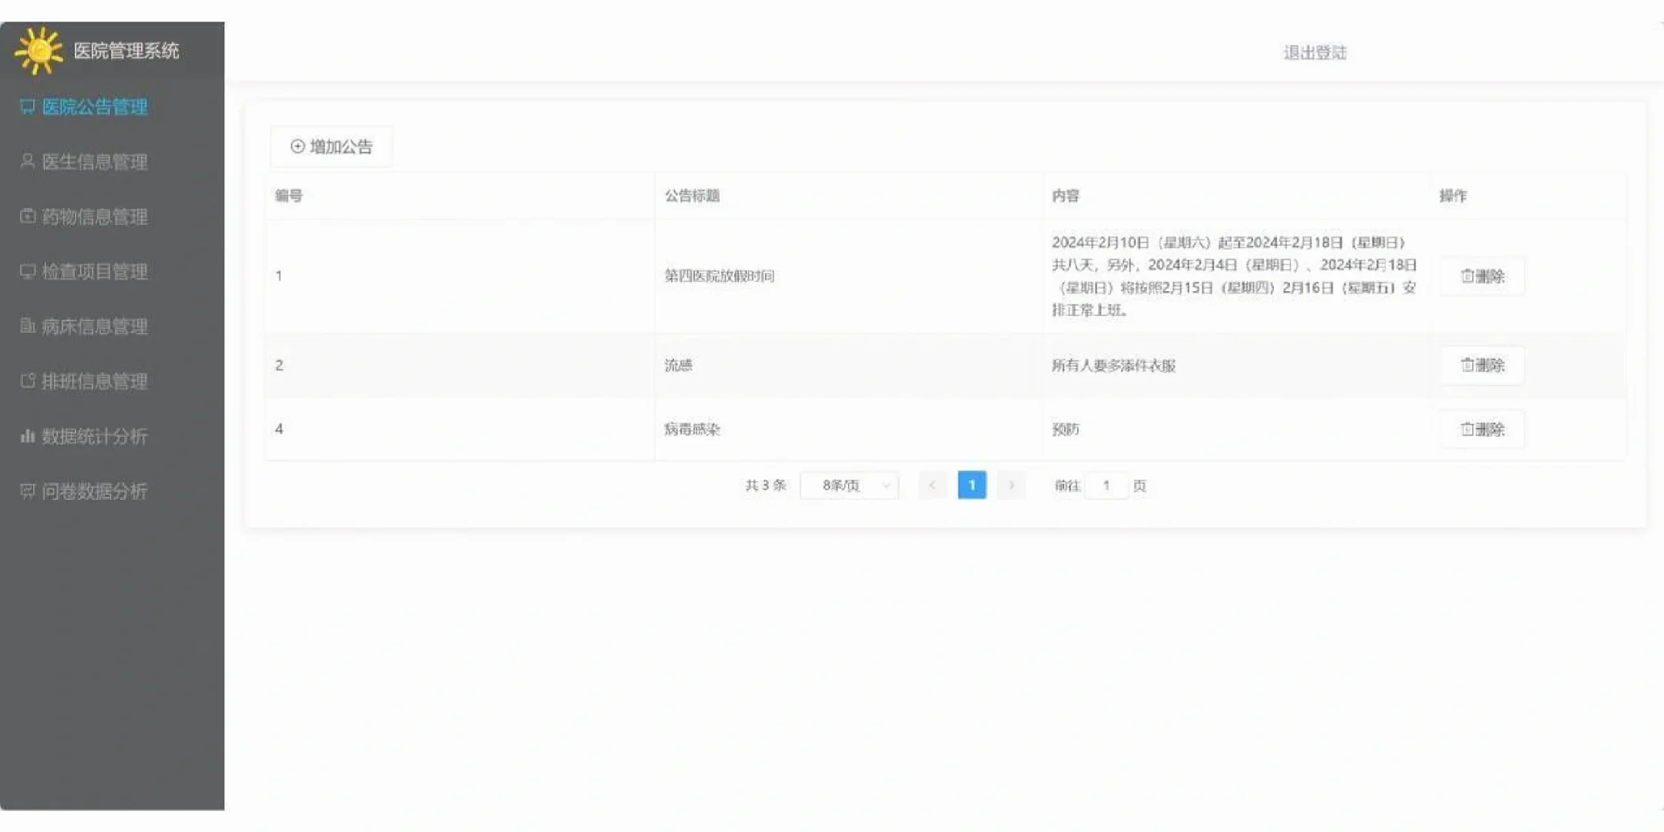Select the bar chart icon for 数据统计分析
The height and width of the screenshot is (832, 1664).
pos(26,436)
